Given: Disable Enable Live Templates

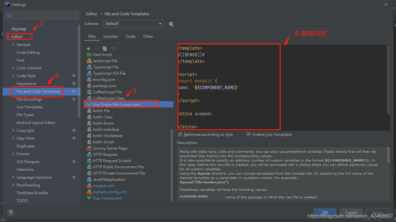Looking at the screenshot, I should (x=248, y=134).
